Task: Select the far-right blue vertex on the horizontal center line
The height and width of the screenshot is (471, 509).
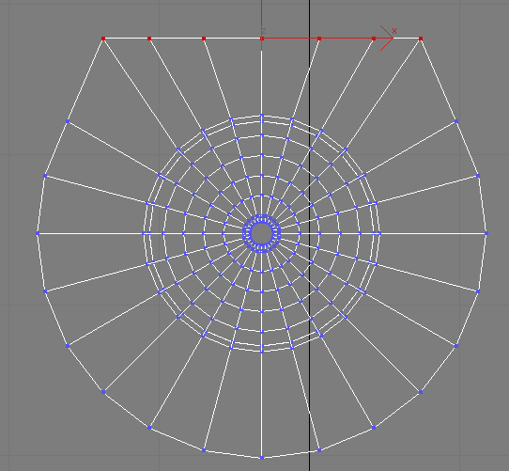Action: [486, 233]
